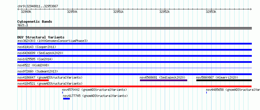Open the esv3620303 (1000GenomesConsortiumPhase3) label
Image resolution: width=260 pixels, height=110 pixels.
point(53,41)
